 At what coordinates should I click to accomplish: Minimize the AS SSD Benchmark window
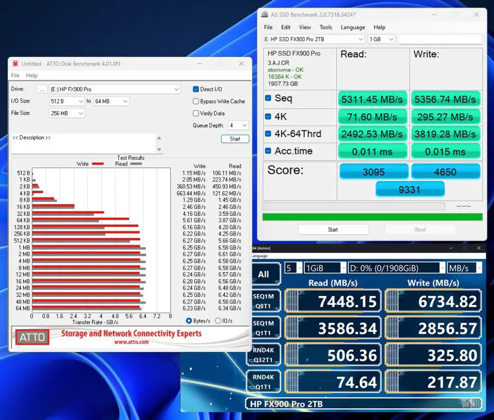point(434,14)
